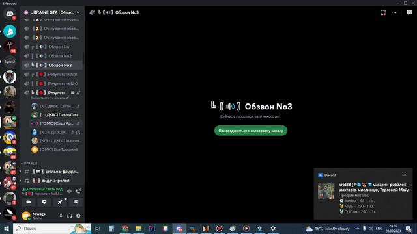417x234 pixels.
Task: Open user settings gear
Action: pyautogui.click(x=78, y=216)
